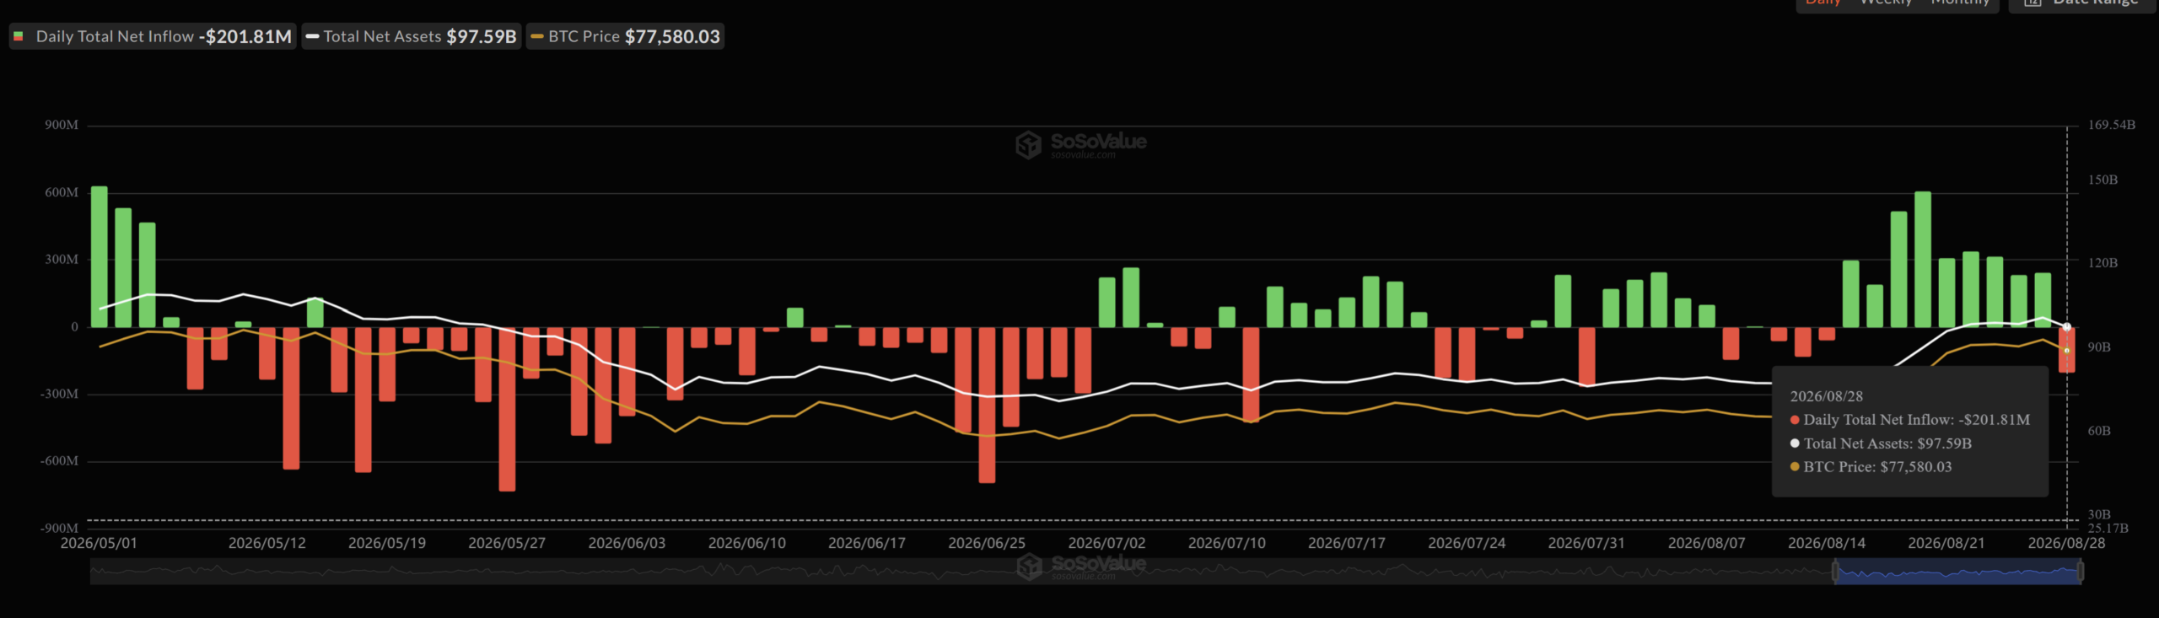Click the 2026/06/17 date label
This screenshot has width=2159, height=618.
867,543
